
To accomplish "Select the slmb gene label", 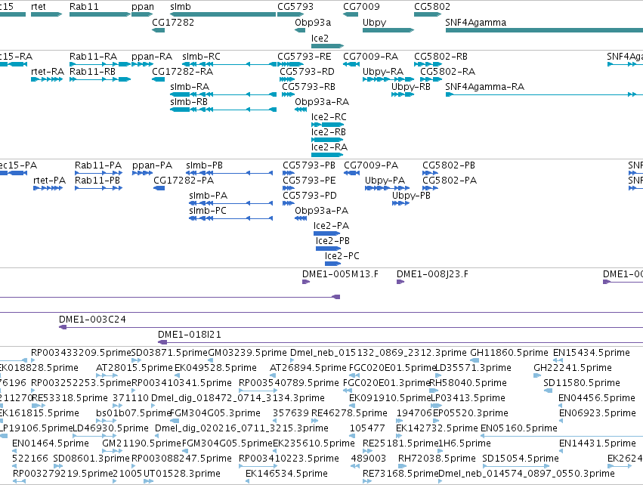I will tap(181, 7).
